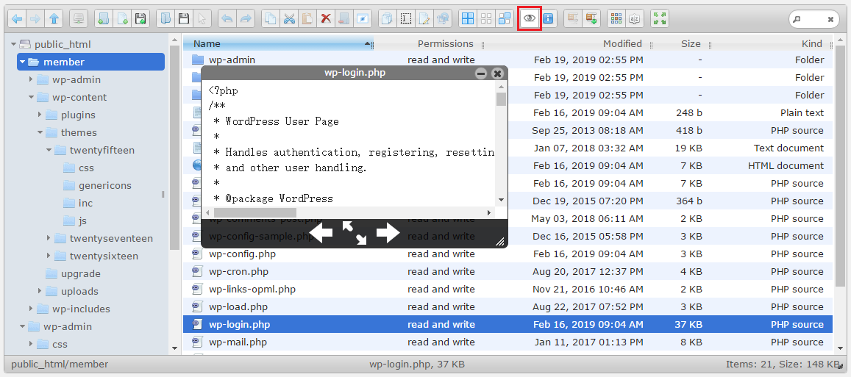Click the open folder toolbar icon
The width and height of the screenshot is (851, 377).
pyautogui.click(x=165, y=18)
